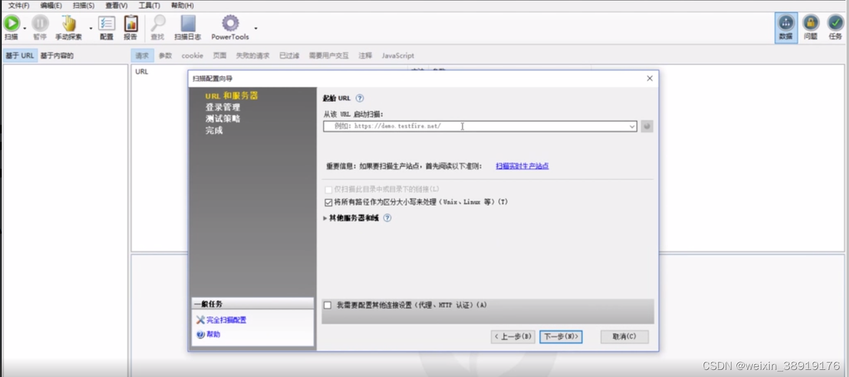849x377 pixels.
Task: Click the 下一步(N) button
Action: (561, 337)
